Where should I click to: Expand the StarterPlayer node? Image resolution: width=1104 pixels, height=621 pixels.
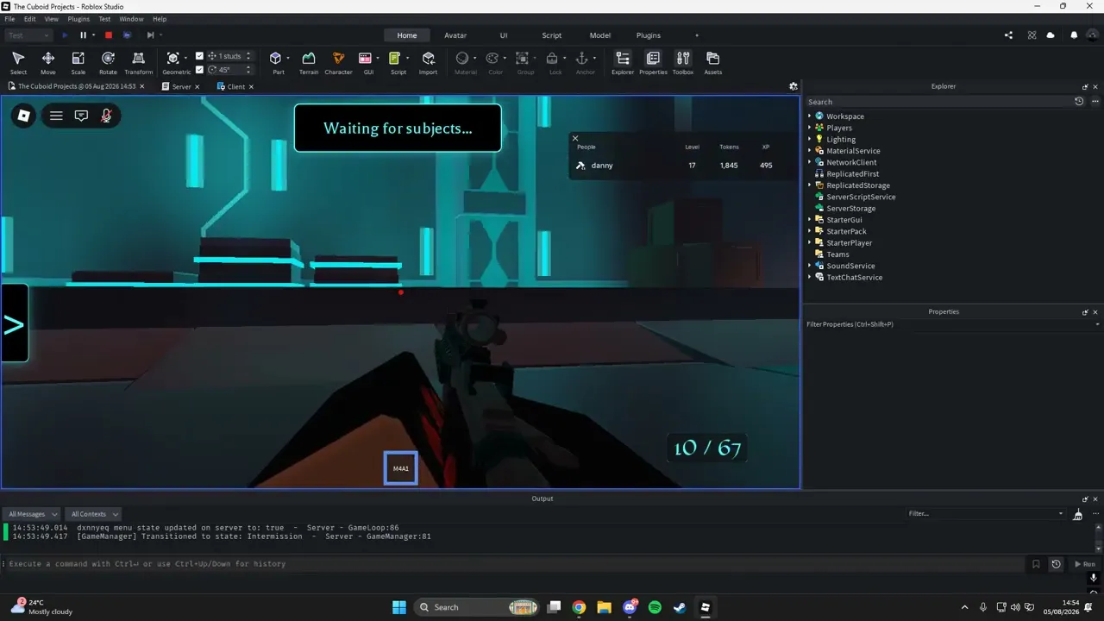coord(810,243)
